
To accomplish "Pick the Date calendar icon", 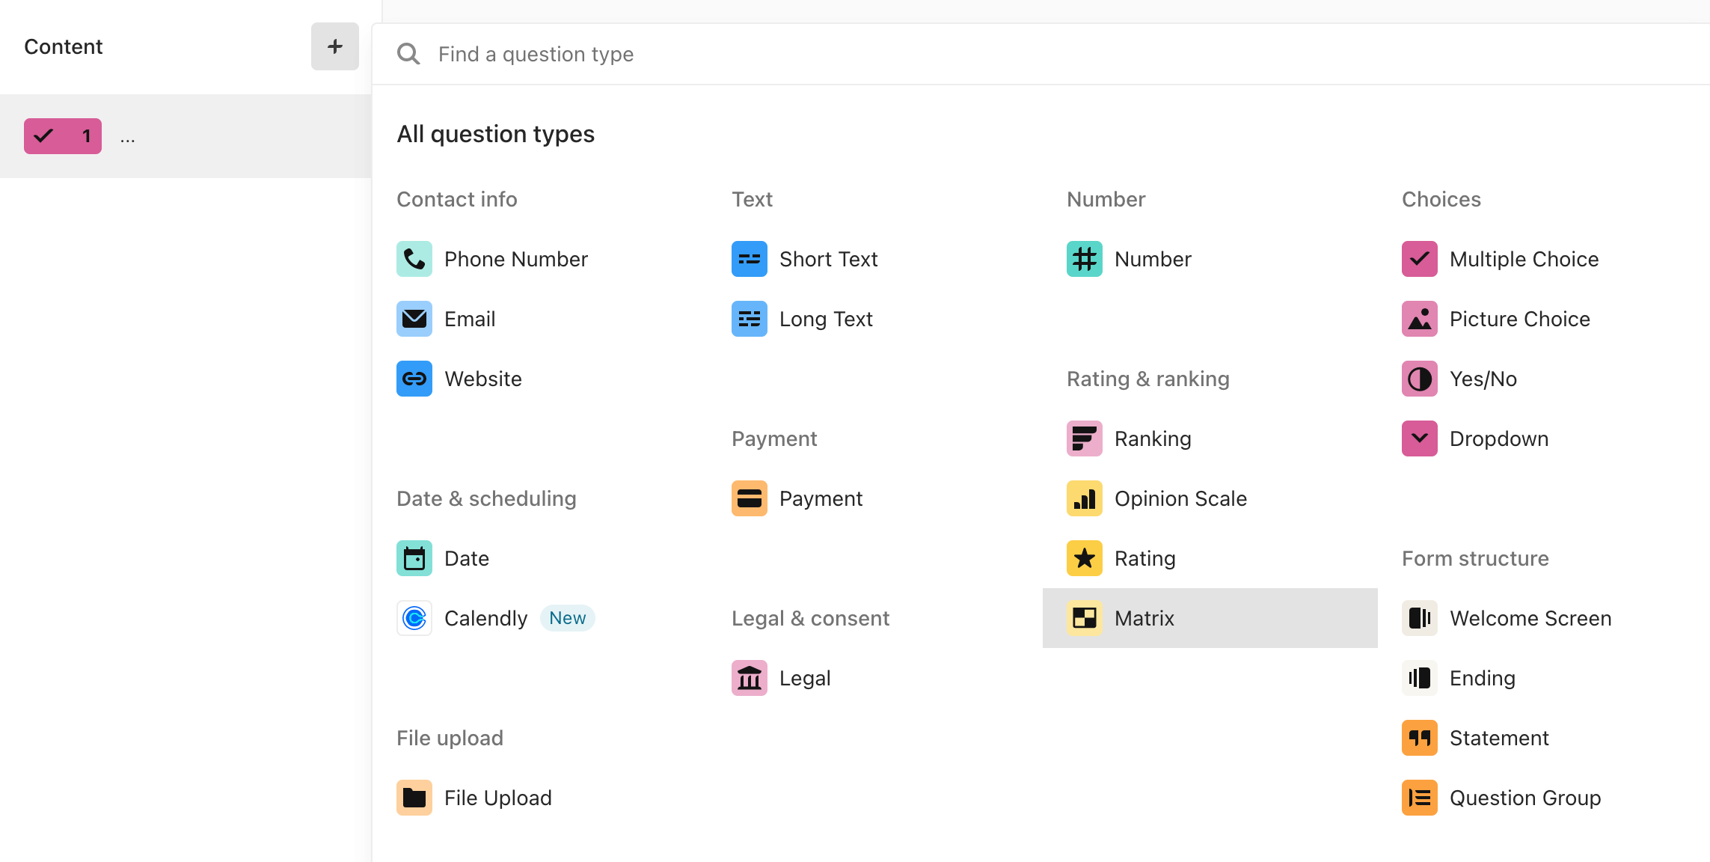I will (x=414, y=558).
